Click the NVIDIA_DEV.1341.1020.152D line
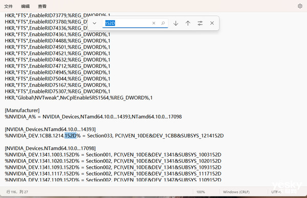307x198 pixels. pos(113,161)
